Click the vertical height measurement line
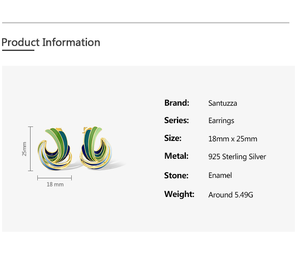297x253 pixels. 31,149
